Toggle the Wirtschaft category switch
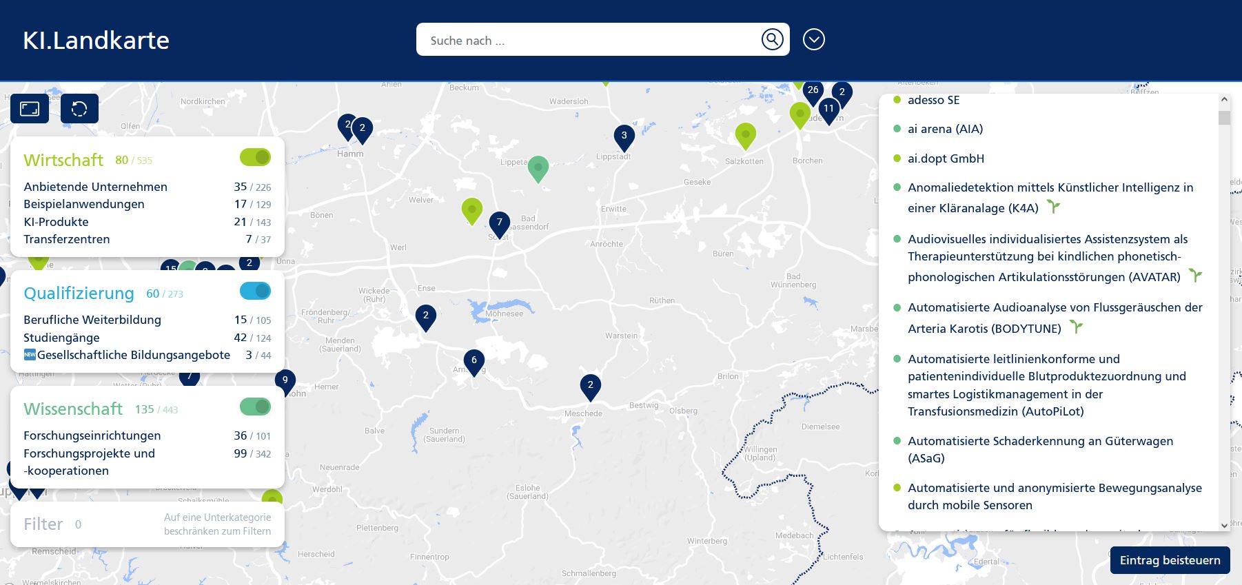 [255, 157]
